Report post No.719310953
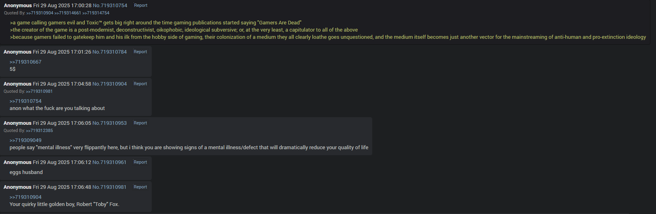 [x=140, y=123]
